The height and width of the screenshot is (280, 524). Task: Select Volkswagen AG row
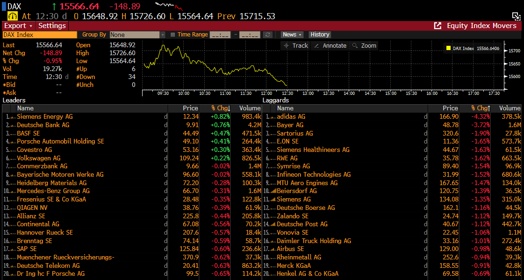[x=132, y=158]
